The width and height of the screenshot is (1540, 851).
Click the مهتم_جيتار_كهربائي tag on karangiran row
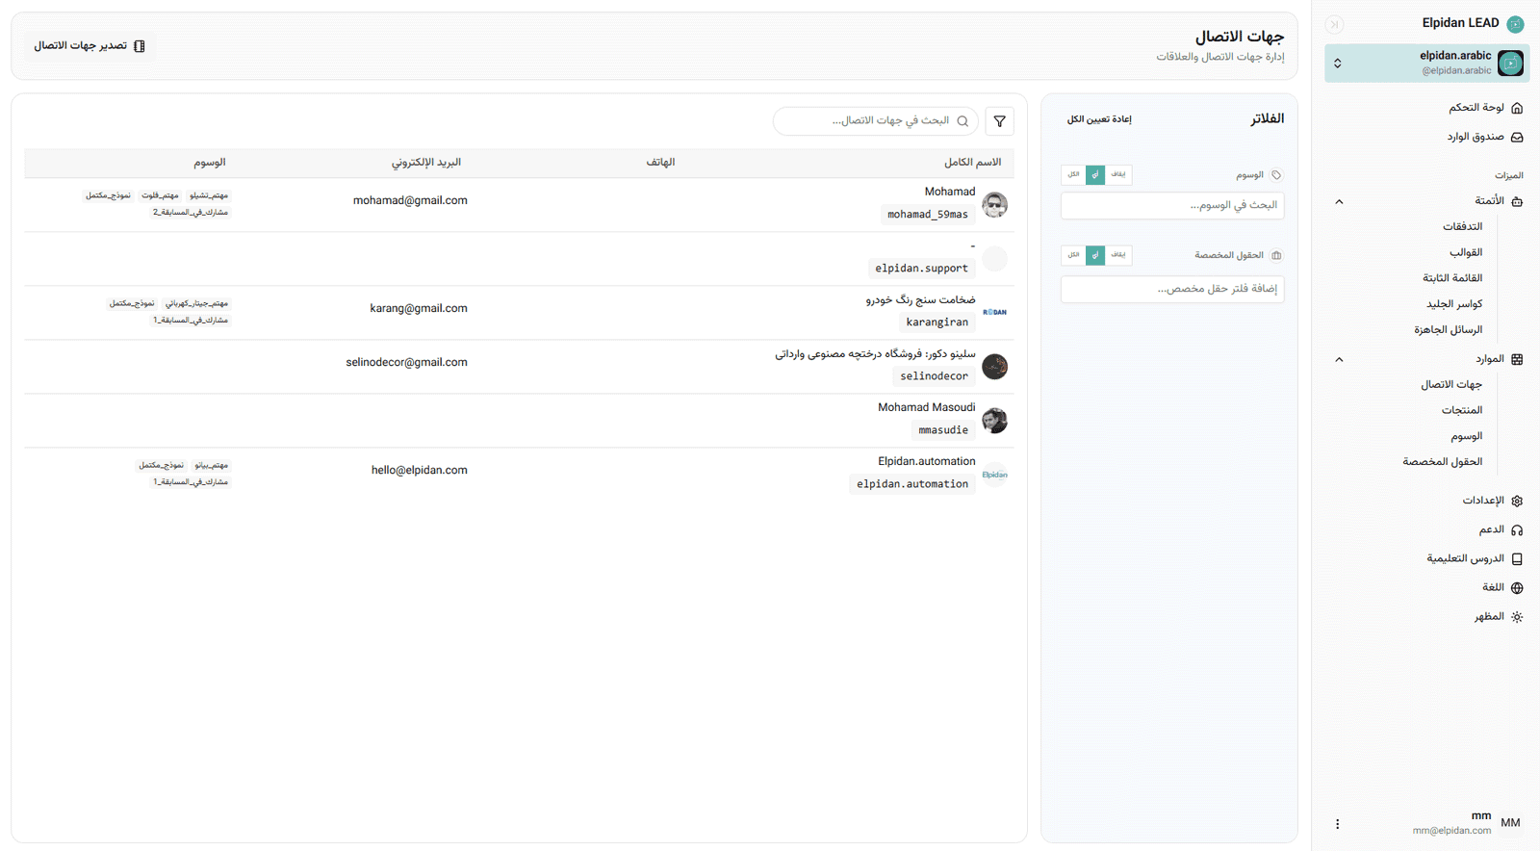tap(197, 304)
